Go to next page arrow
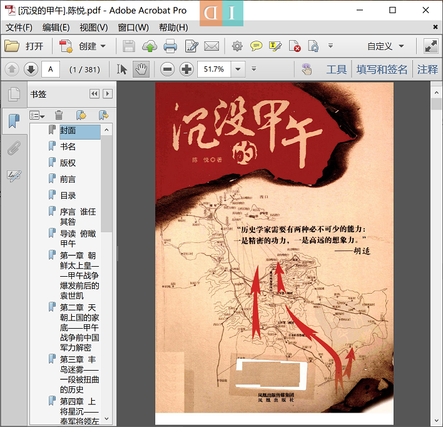443x427 pixels. pos(31,69)
